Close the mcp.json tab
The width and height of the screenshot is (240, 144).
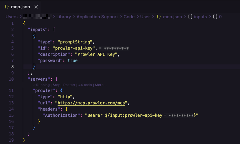[36, 7]
